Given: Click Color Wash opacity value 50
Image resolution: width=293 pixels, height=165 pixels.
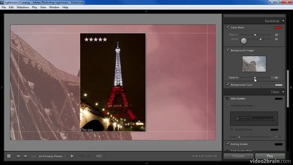Looking at the screenshot, I should tap(276, 35).
